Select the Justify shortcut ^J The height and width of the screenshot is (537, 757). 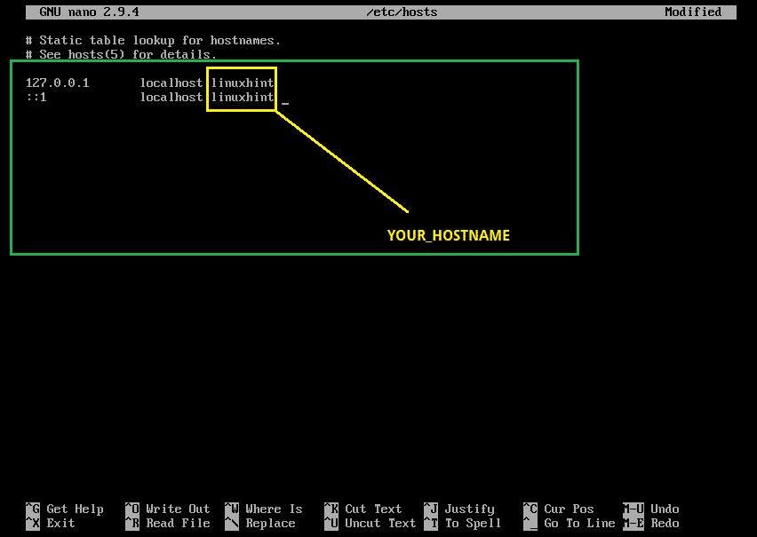coord(471,508)
